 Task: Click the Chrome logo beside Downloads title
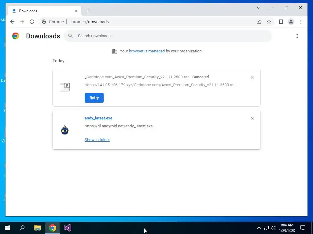(x=16, y=36)
